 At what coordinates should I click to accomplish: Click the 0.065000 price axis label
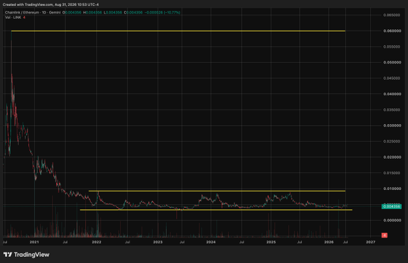point(392,15)
